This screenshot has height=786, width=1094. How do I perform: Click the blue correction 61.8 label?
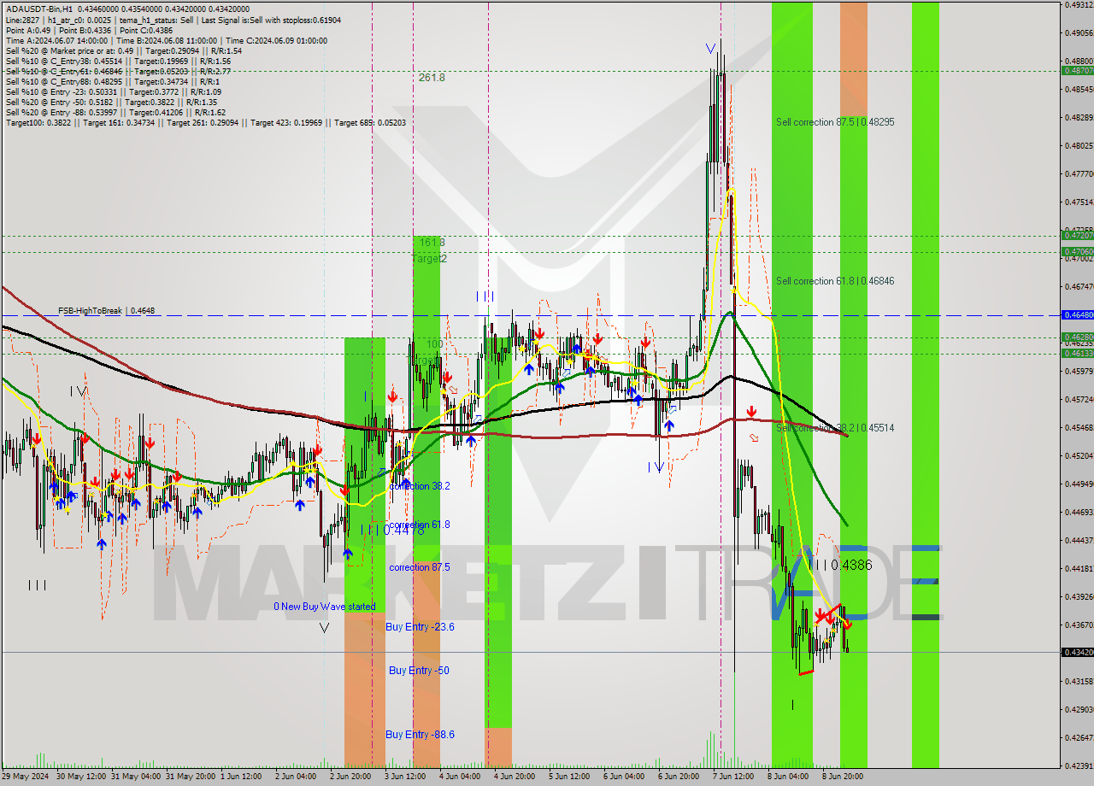coord(419,525)
